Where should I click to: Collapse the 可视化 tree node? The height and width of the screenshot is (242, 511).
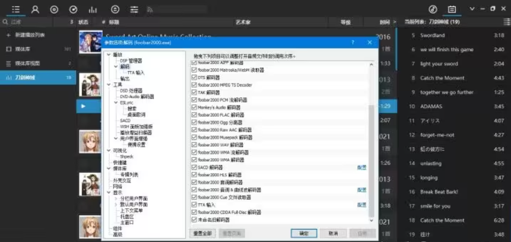(x=109, y=151)
